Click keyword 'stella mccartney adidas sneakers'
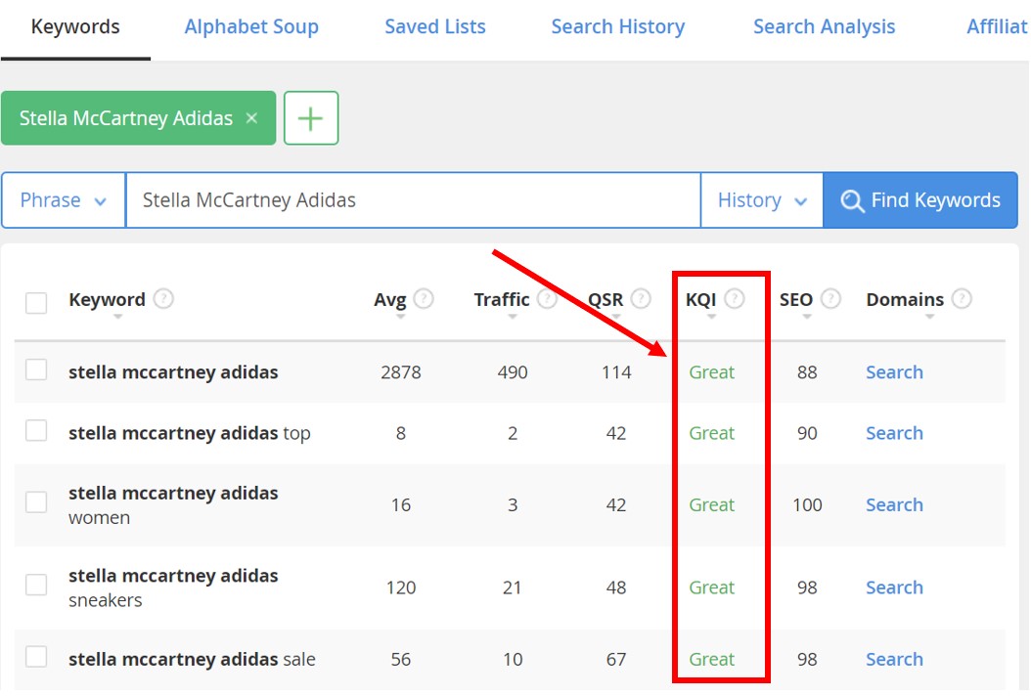1031x696 pixels. (173, 587)
